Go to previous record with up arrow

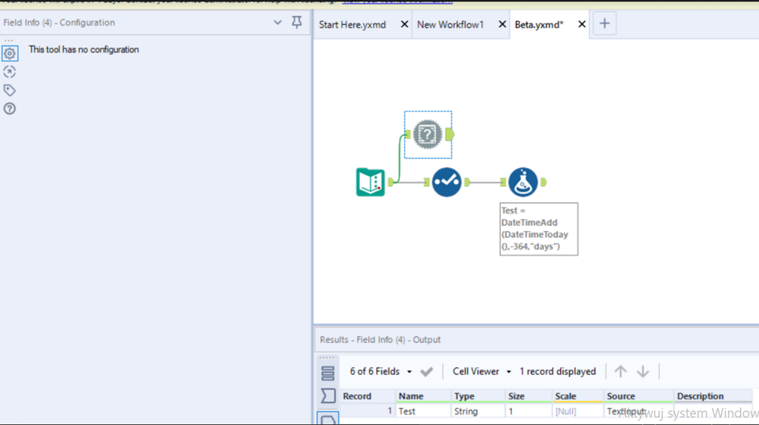coord(620,372)
